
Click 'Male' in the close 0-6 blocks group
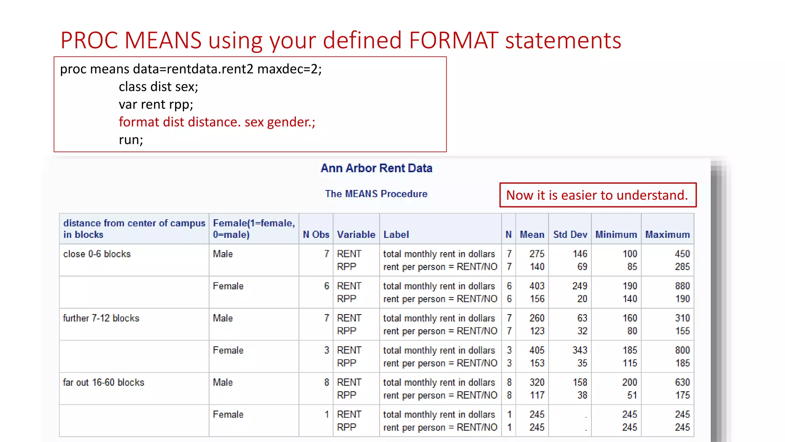coord(223,254)
